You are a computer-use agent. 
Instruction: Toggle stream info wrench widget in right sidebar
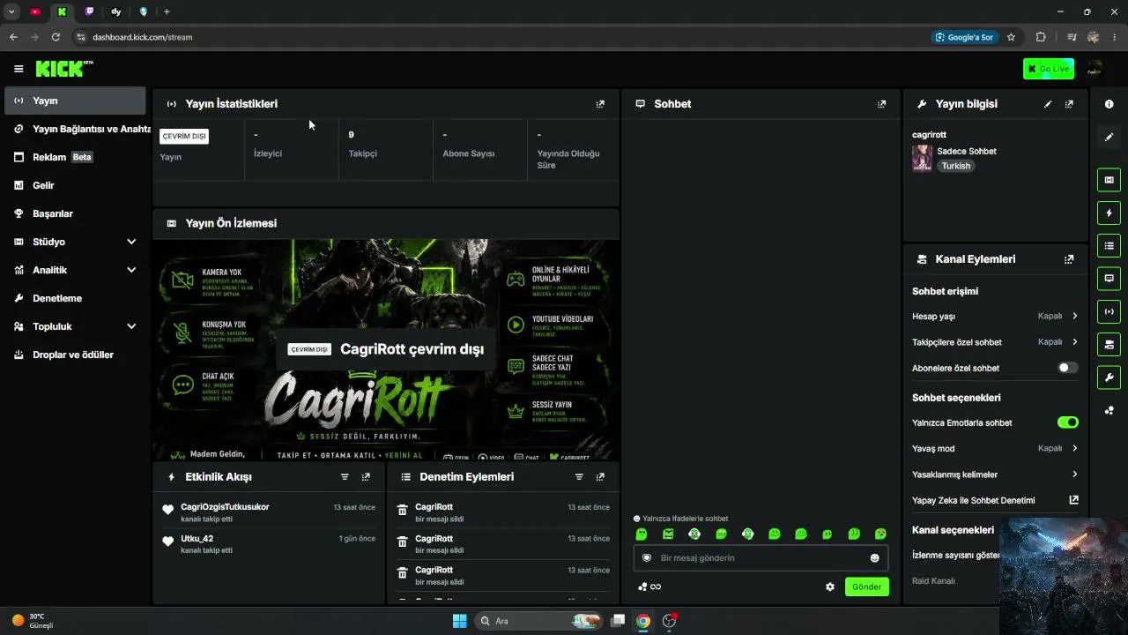pyautogui.click(x=1109, y=377)
